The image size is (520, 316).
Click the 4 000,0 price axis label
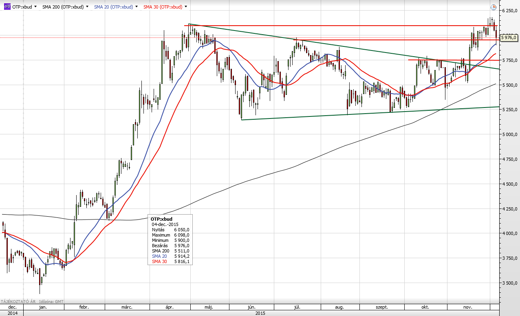[x=510, y=233]
